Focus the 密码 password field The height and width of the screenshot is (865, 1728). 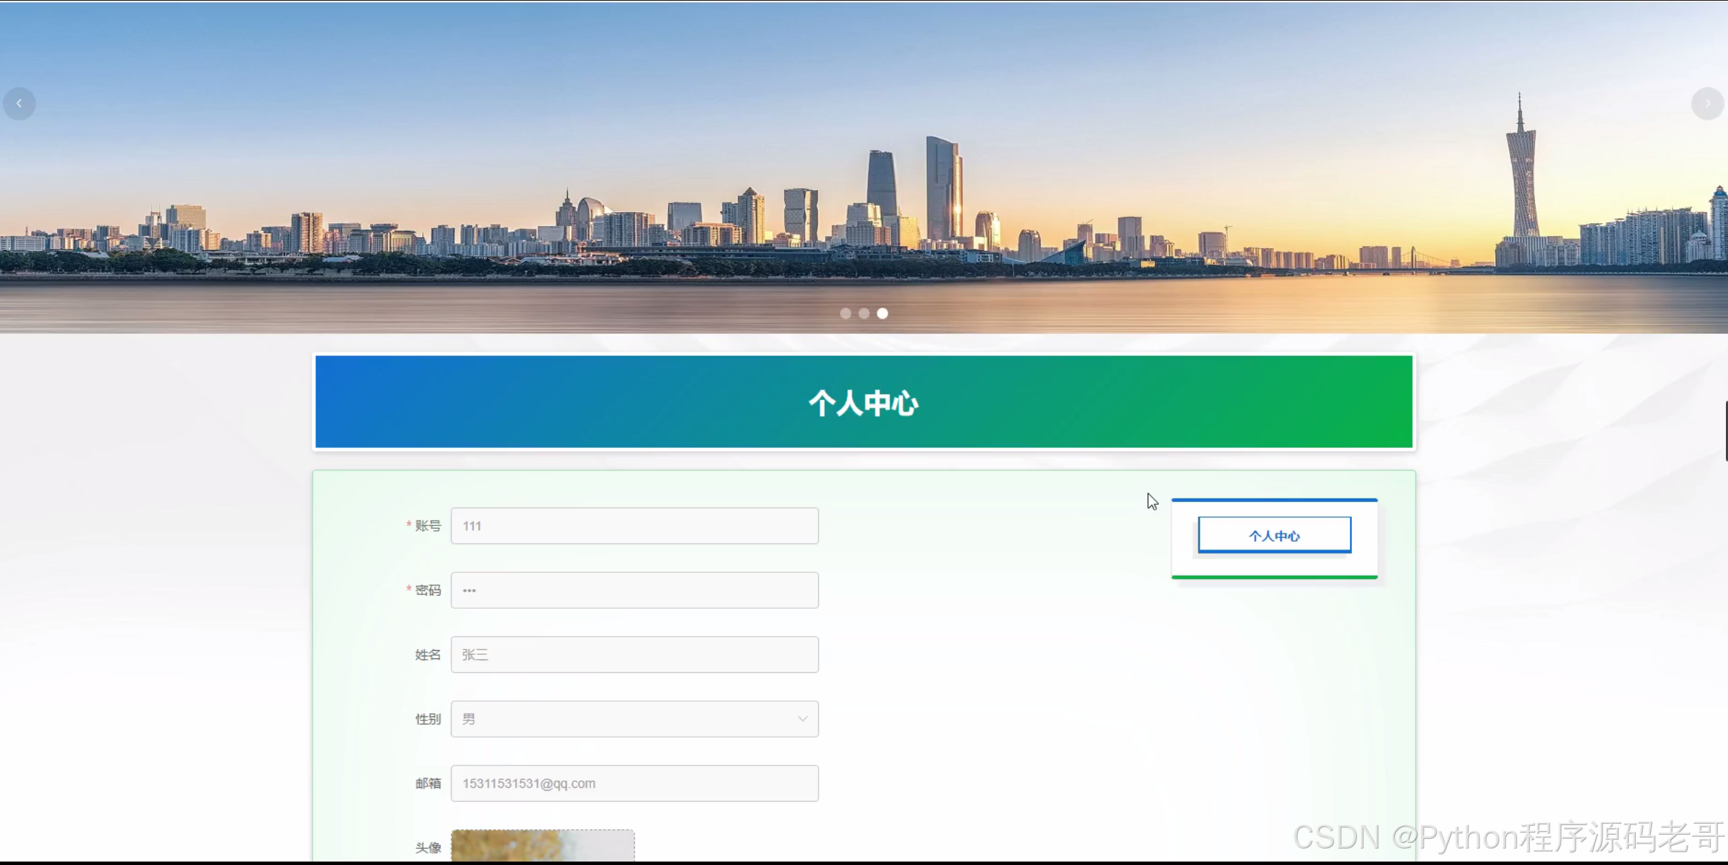point(634,590)
